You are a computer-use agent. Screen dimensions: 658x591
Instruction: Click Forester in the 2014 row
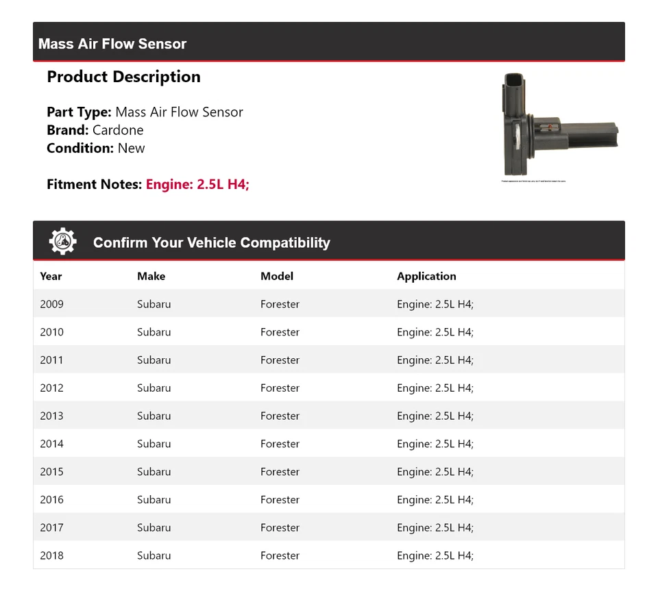[280, 444]
